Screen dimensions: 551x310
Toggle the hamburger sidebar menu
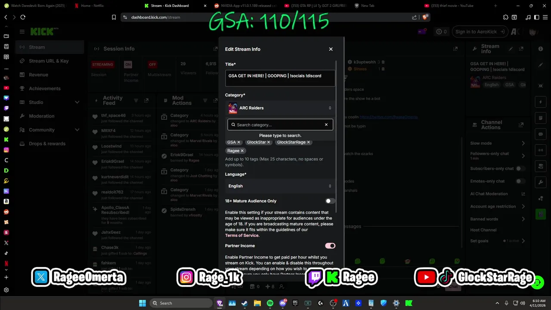[22, 31]
